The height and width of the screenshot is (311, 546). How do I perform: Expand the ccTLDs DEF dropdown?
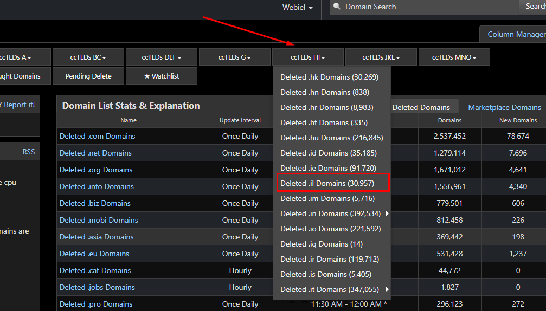162,57
